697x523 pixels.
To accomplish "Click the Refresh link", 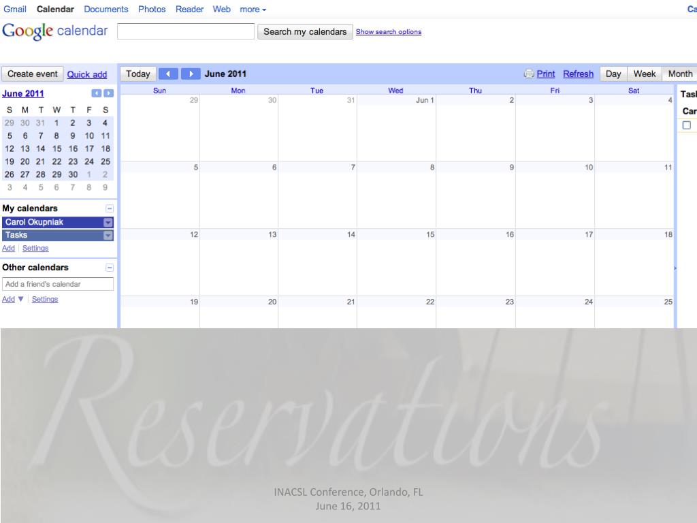I will coord(579,74).
